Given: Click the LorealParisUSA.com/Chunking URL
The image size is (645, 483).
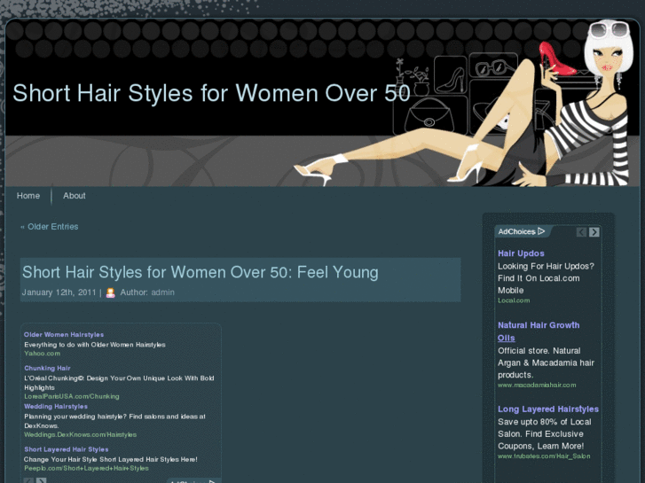Looking at the screenshot, I should point(72,397).
